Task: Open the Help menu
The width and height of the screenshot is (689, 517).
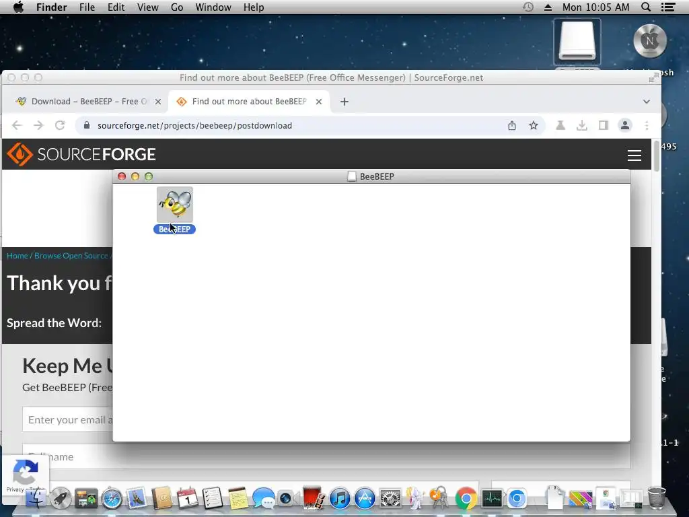Action: pyautogui.click(x=254, y=7)
